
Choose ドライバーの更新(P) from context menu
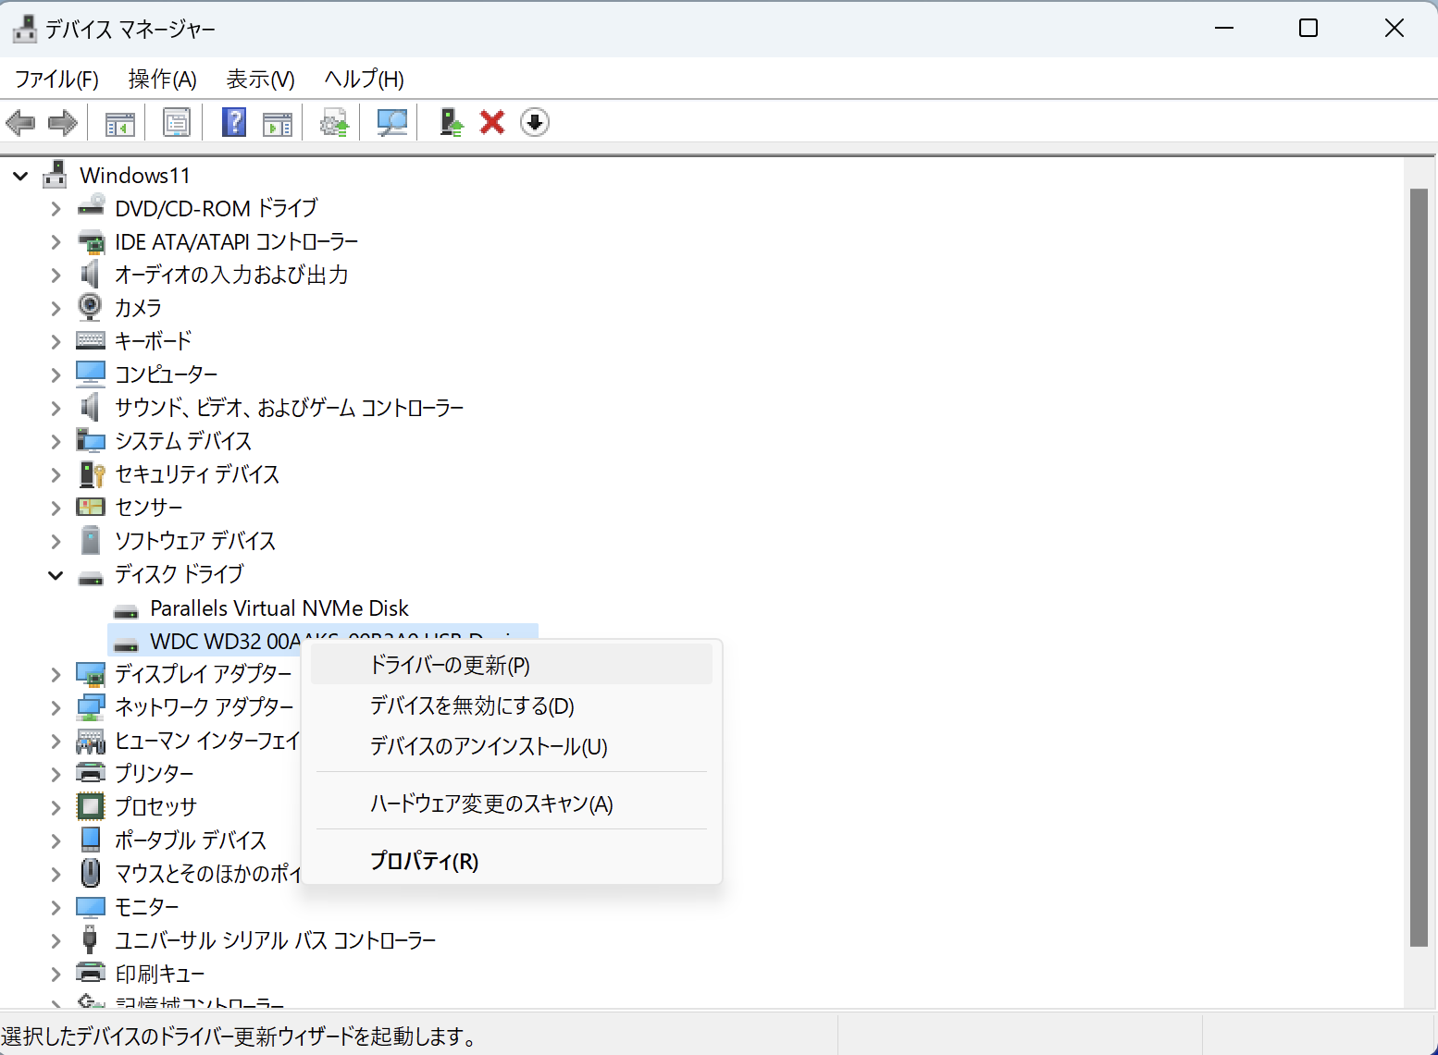click(450, 665)
